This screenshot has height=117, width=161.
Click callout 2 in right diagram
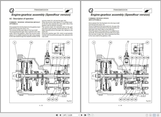[x=94, y=43]
